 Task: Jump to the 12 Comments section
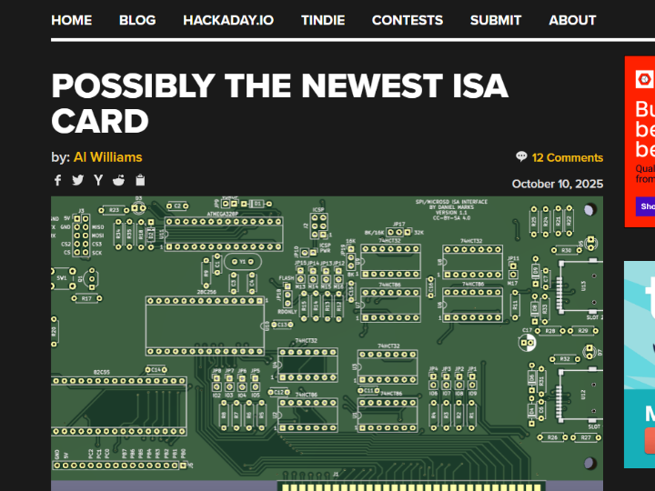[567, 157]
